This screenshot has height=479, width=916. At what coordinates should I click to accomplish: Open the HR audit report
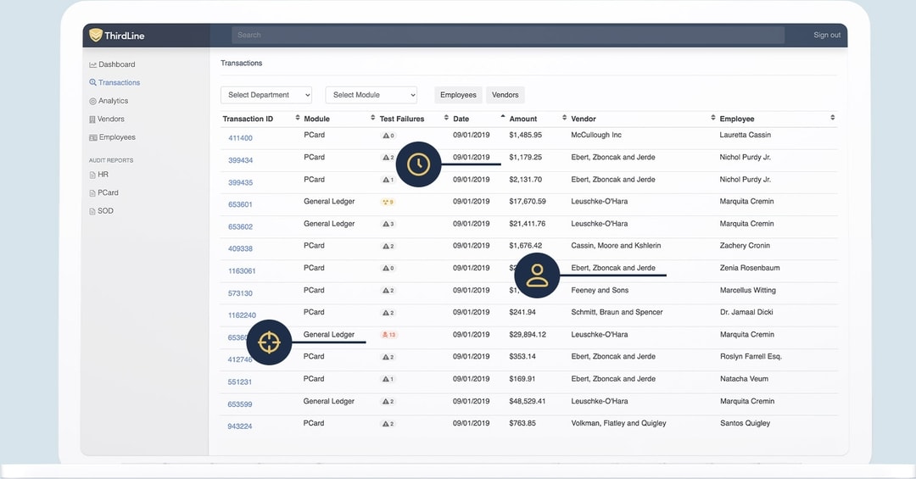[98, 174]
